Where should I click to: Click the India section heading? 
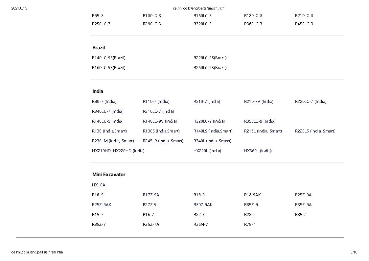[x=98, y=92]
